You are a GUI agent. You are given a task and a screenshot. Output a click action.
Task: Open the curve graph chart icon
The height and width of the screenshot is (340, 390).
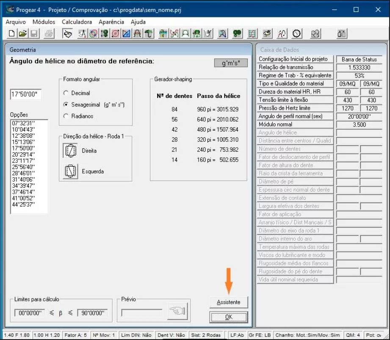tap(282, 33)
